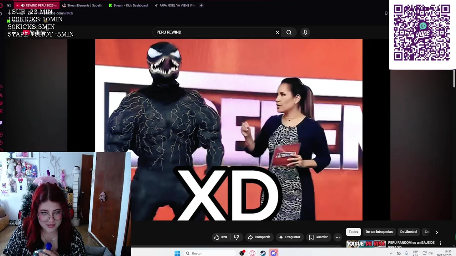Like the video with 328 likes

[x=221, y=237]
